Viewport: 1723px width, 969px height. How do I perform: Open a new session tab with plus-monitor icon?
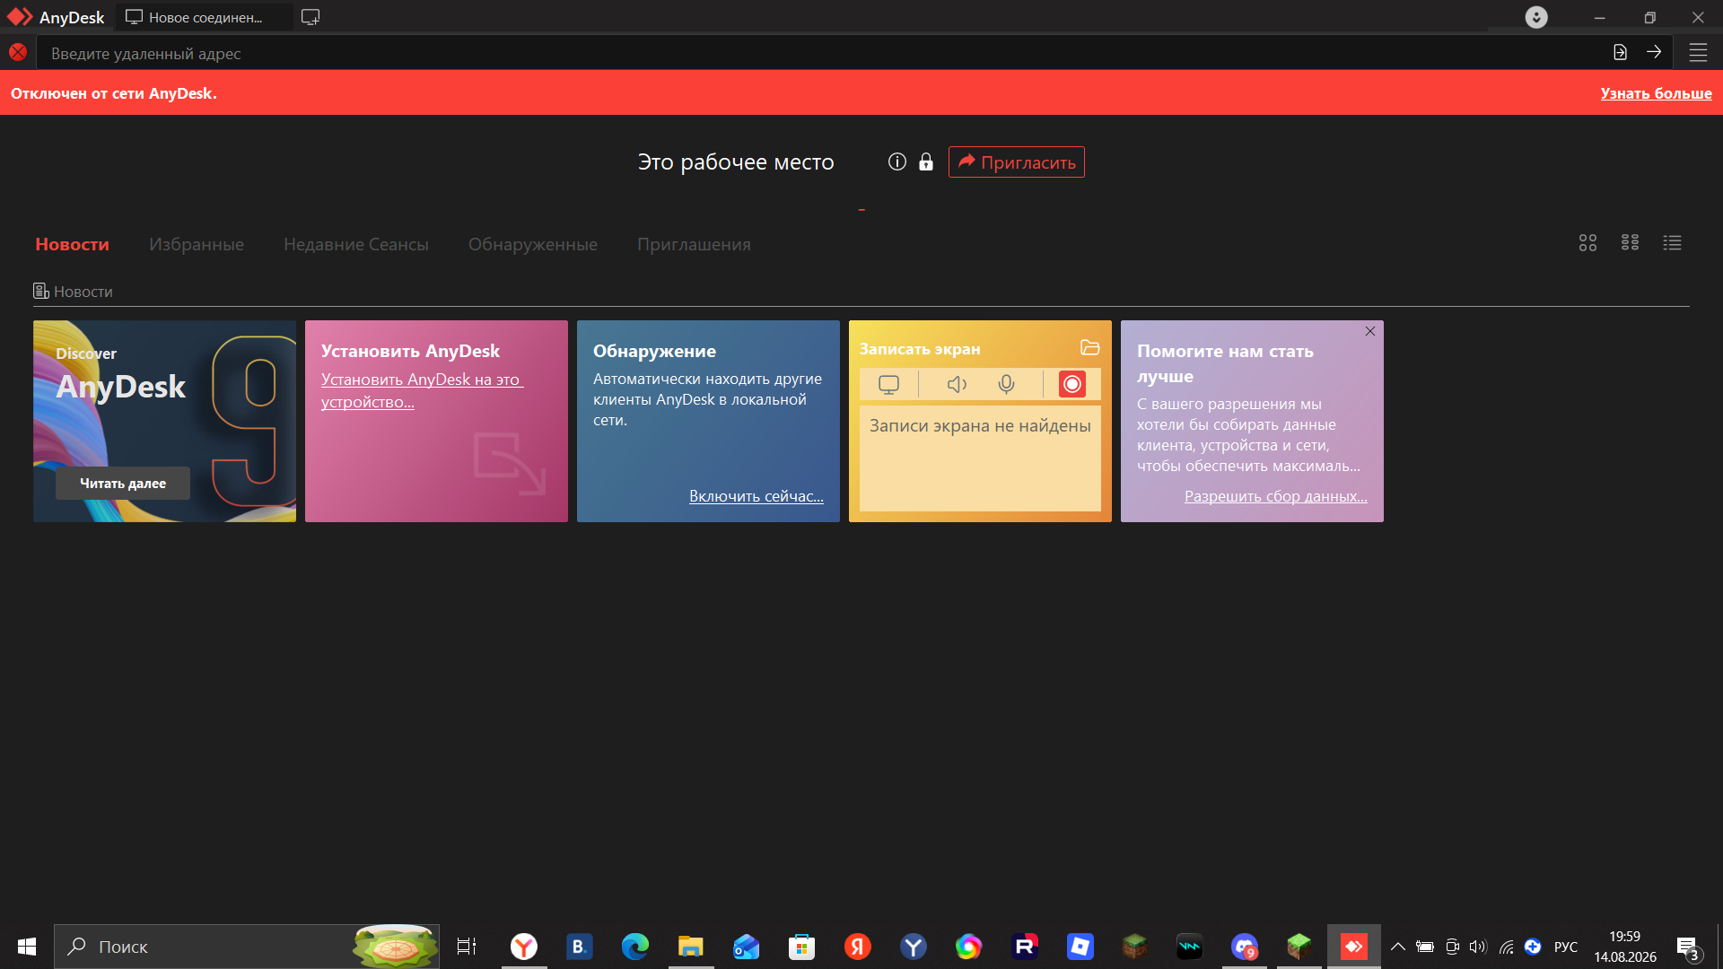310,17
